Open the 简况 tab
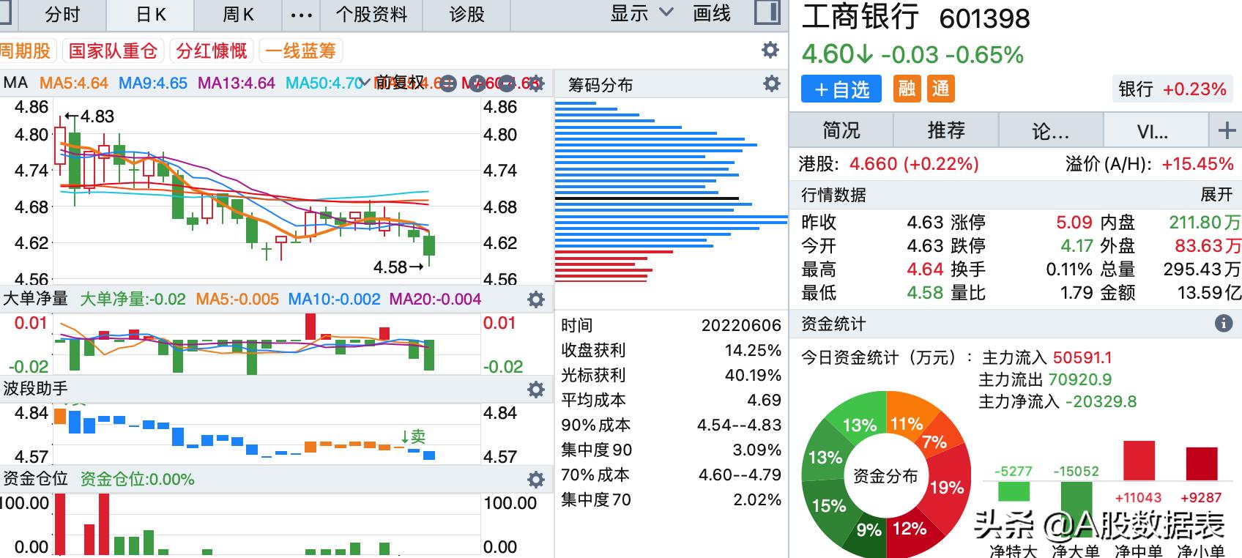Image resolution: width=1242 pixels, height=558 pixels. (841, 130)
